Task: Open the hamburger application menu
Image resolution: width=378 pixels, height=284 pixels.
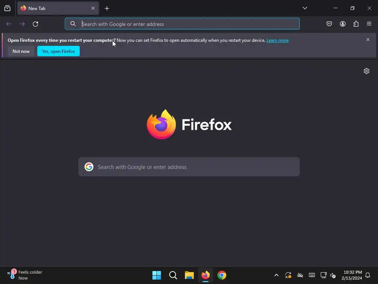Action: pos(369,24)
